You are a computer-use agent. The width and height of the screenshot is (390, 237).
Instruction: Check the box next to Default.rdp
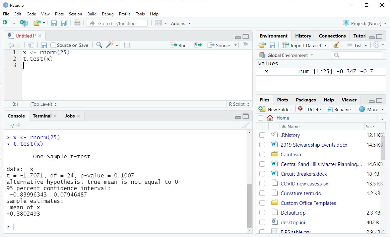pyautogui.click(x=262, y=213)
